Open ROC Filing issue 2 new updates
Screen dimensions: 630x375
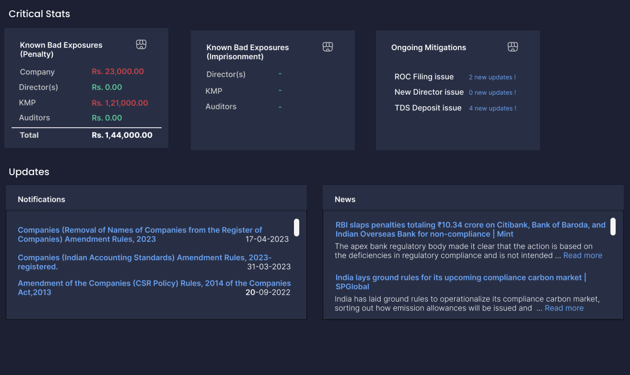pyautogui.click(x=492, y=77)
